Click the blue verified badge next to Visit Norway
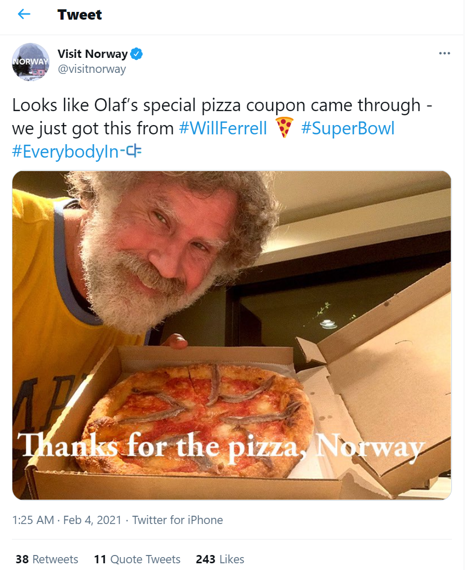471x570 pixels. (x=136, y=53)
